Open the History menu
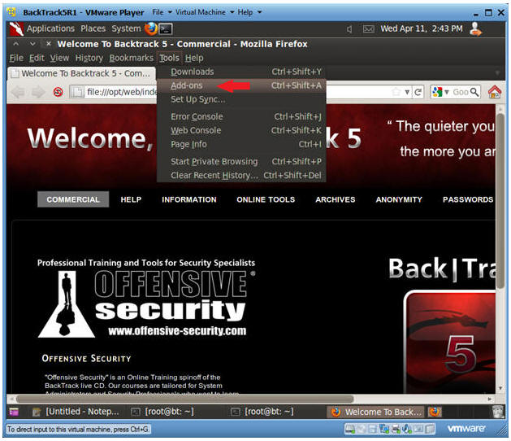The image size is (511, 441). pyautogui.click(x=89, y=58)
